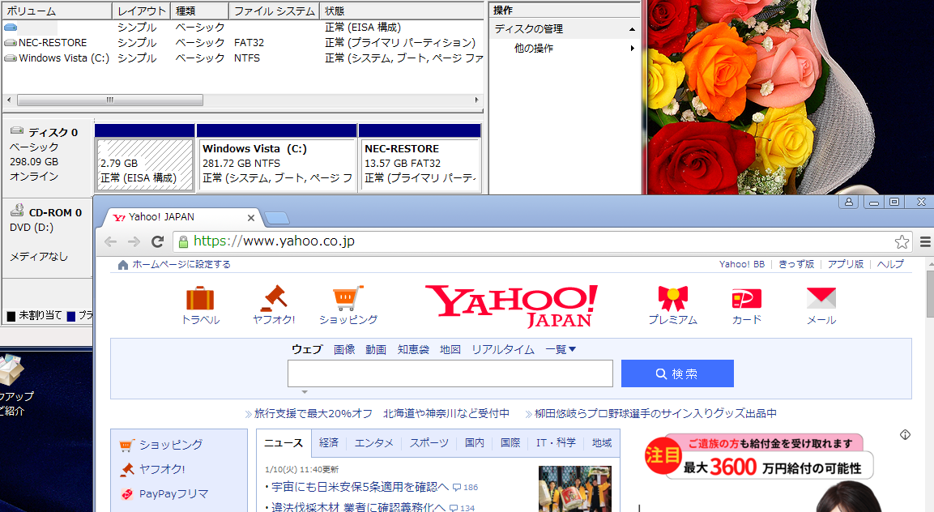Open the Chrome hamburger menu
The image size is (934, 512).
[925, 241]
